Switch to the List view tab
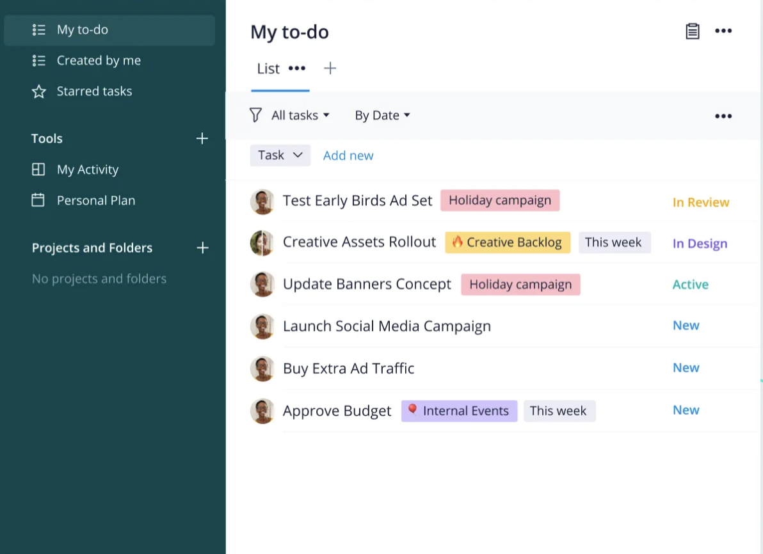763x554 pixels. coord(268,68)
